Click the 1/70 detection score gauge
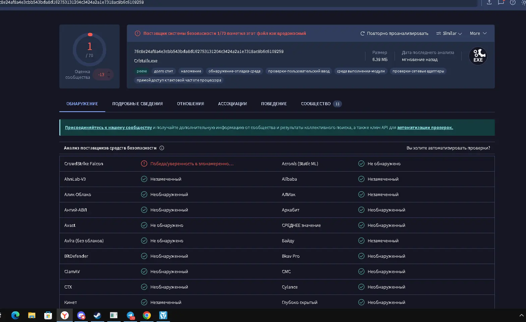526x322 pixels. coord(90,50)
